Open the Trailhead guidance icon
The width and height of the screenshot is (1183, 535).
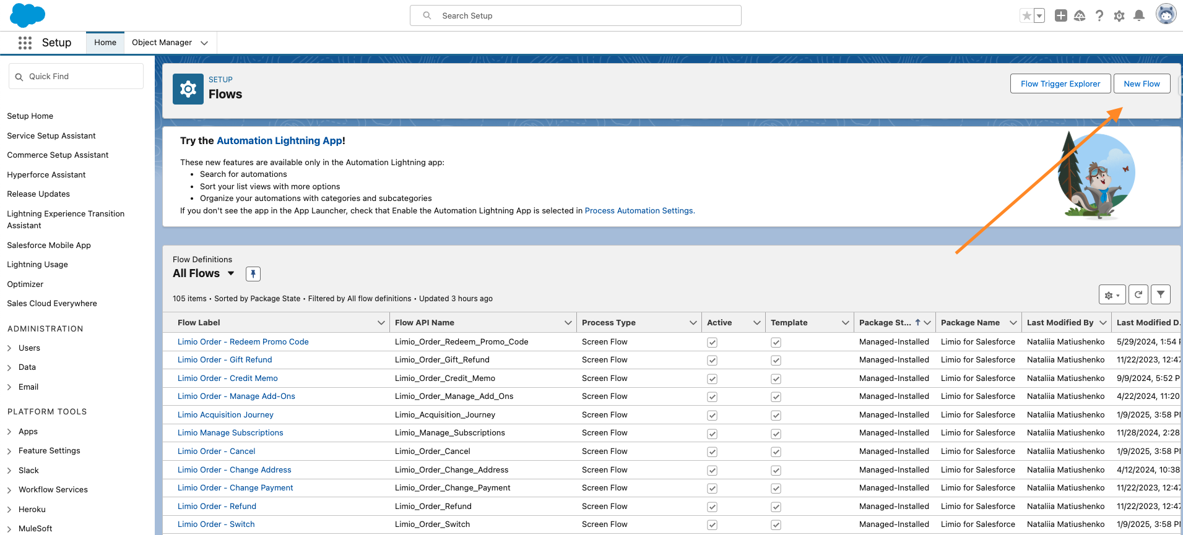1080,15
